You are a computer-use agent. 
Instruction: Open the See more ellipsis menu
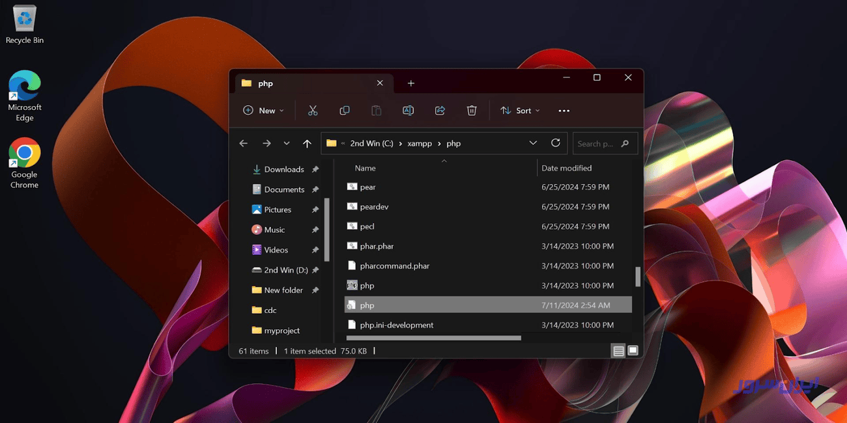[564, 111]
